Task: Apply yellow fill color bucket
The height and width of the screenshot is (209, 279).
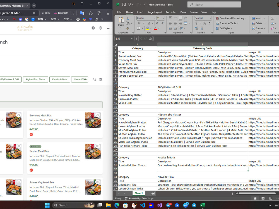Action: click(147, 28)
